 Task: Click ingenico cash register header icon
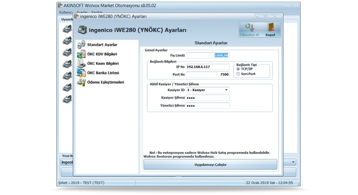pos(82,30)
